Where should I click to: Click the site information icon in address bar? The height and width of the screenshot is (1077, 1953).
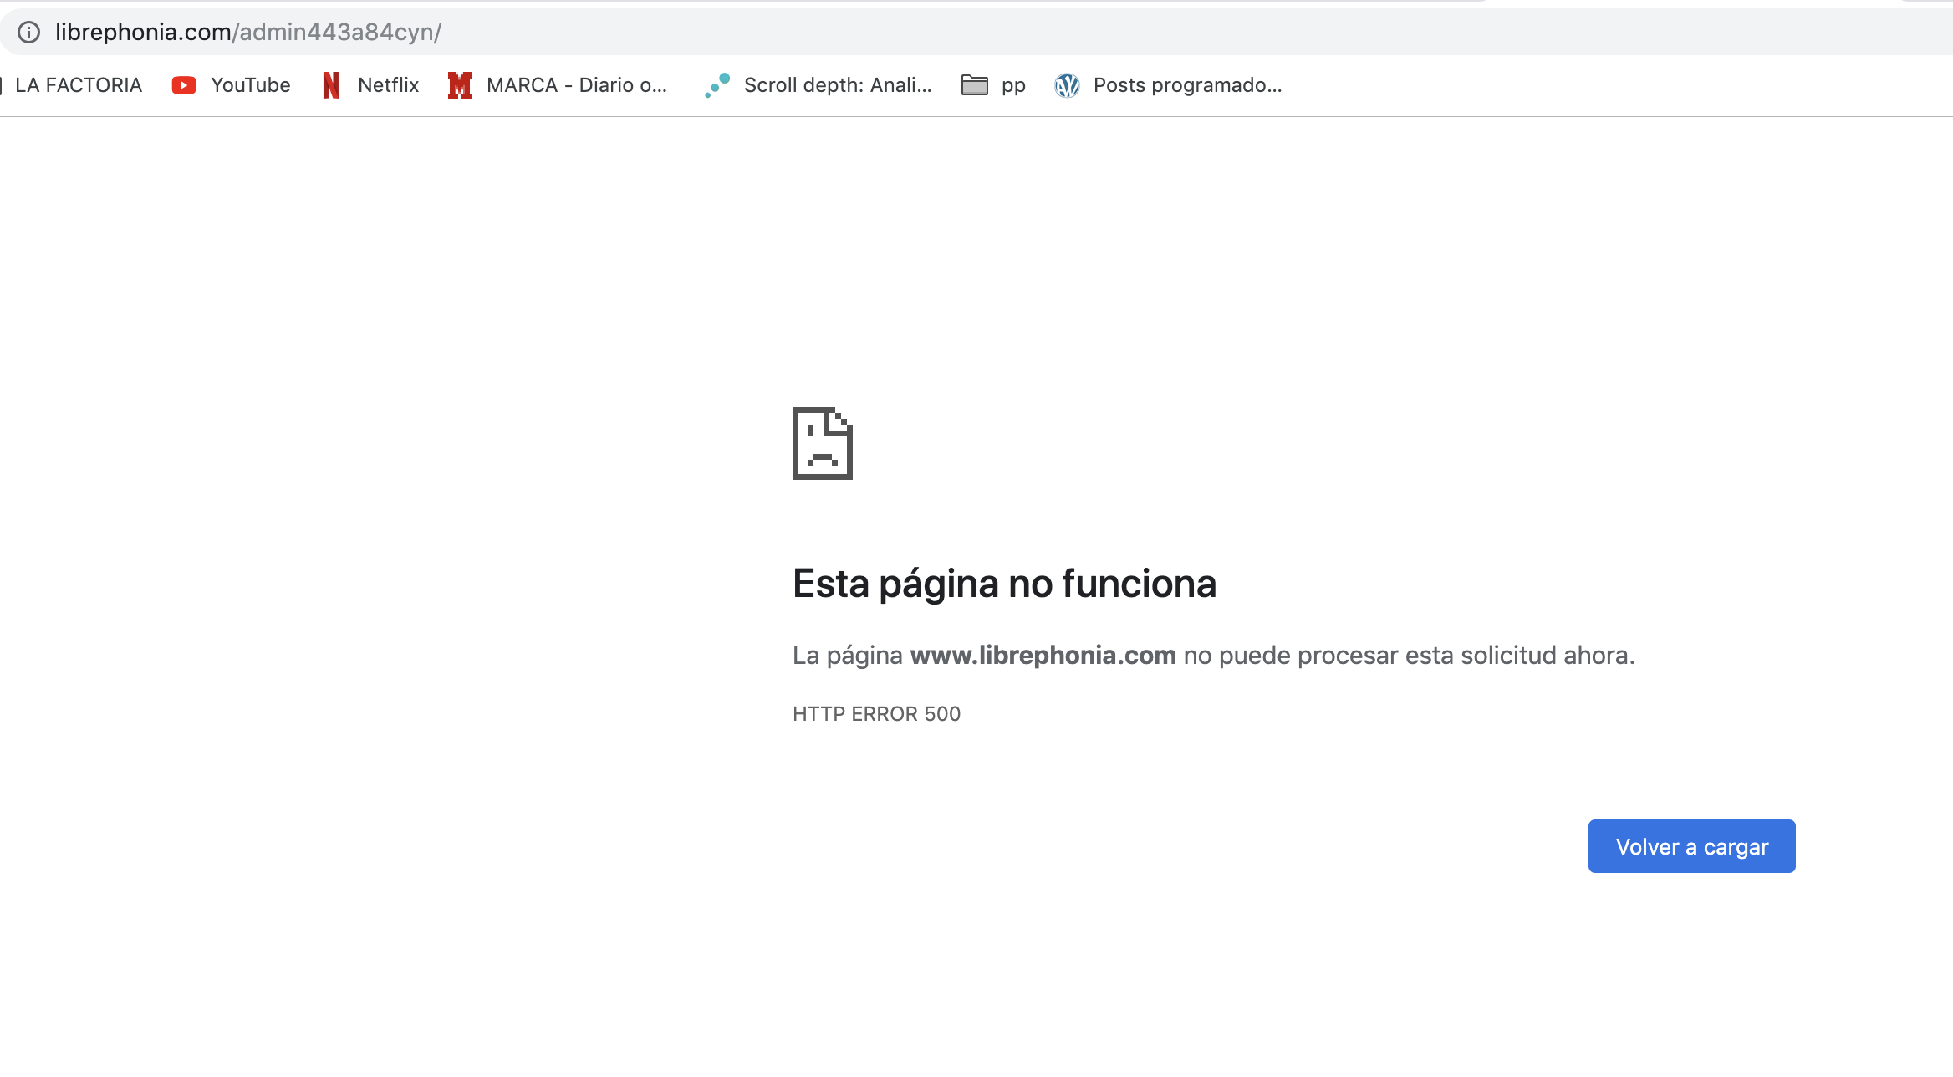click(x=29, y=33)
